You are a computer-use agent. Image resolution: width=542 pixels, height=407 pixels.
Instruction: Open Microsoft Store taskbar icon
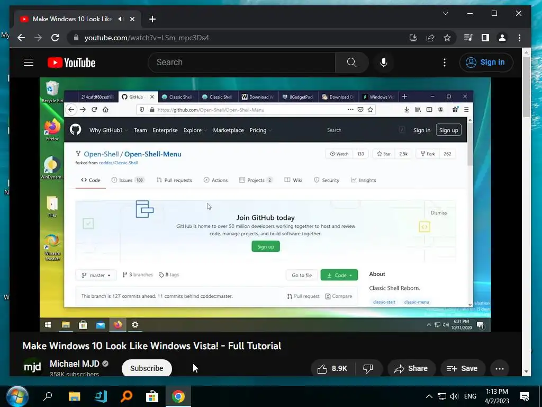152,396
